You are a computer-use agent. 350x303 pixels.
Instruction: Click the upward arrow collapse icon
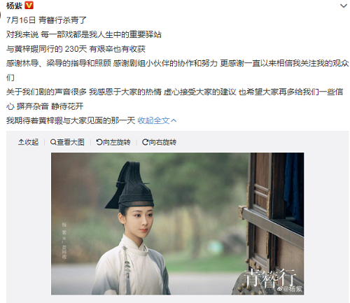coord(21,142)
